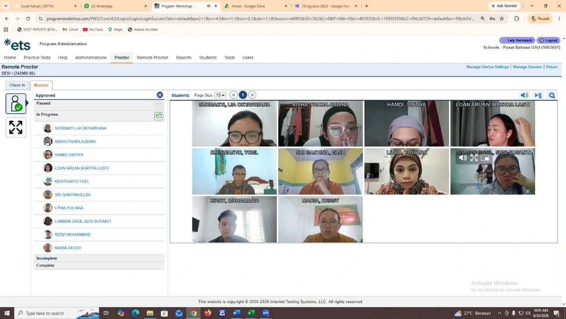The width and height of the screenshot is (566, 319).
Task: Click the Logout button
Action: click(x=549, y=40)
